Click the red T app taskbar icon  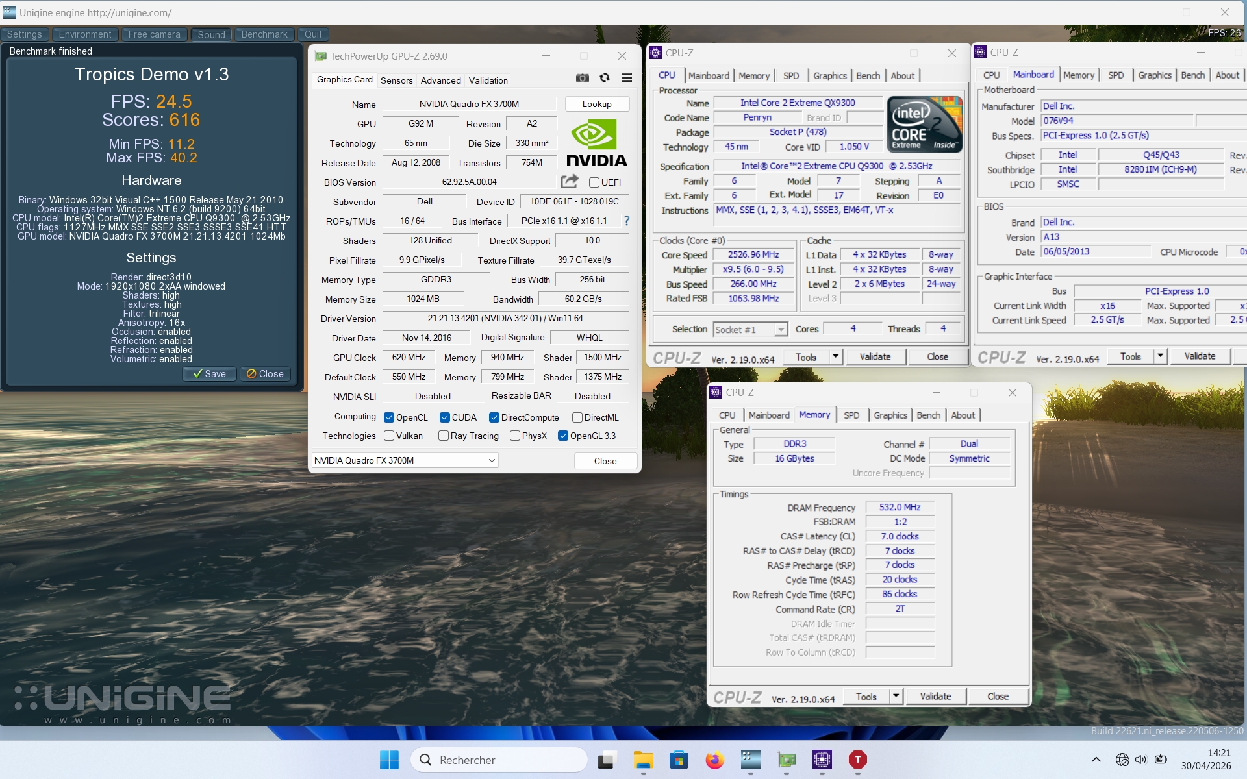pyautogui.click(x=858, y=760)
